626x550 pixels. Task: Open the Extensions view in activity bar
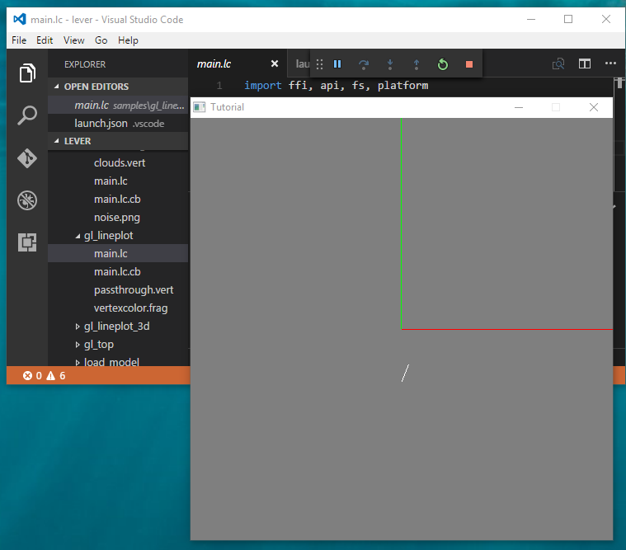point(27,242)
